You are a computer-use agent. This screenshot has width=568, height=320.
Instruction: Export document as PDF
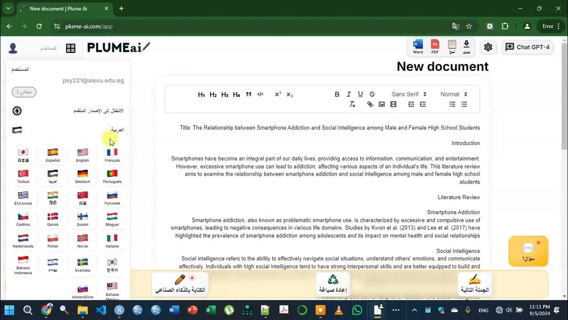[x=435, y=47]
